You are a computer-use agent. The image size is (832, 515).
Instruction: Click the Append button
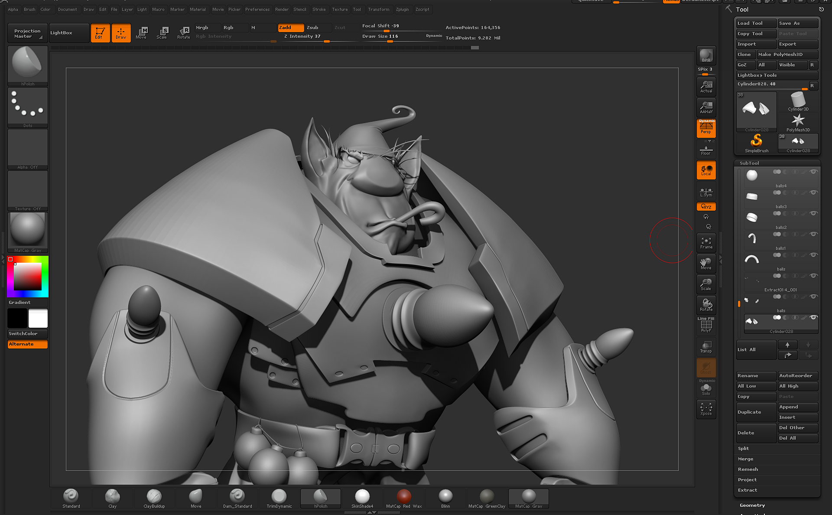click(798, 407)
